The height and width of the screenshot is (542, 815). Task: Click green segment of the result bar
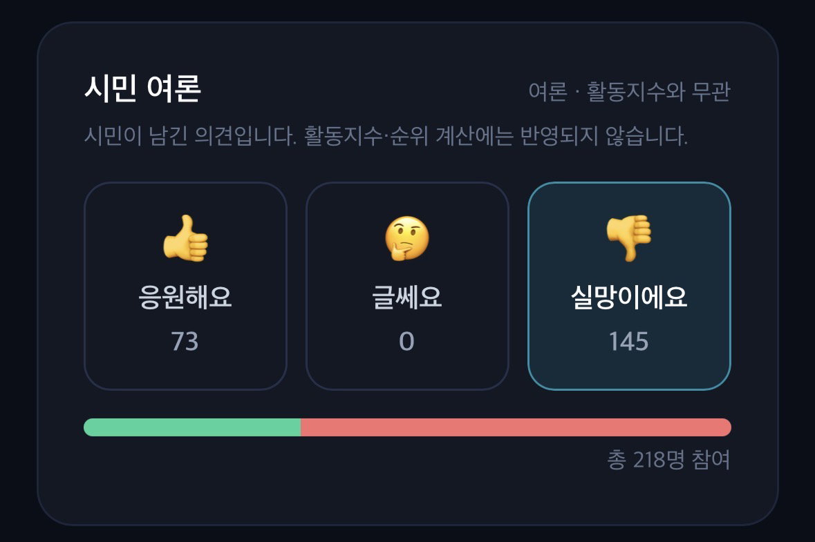point(192,427)
